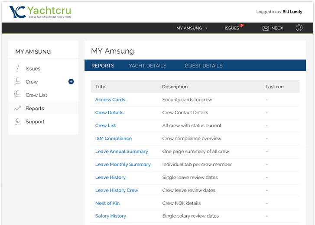Click the Description column header
Image resolution: width=315 pixels, height=225 pixels.
[x=175, y=87]
